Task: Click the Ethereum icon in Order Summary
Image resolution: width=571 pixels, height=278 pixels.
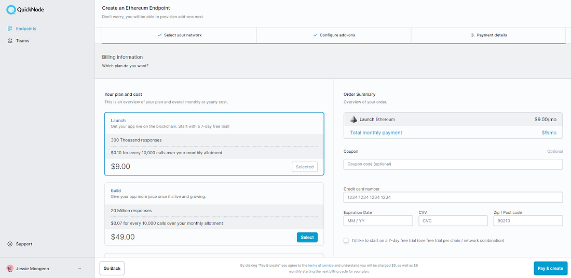Action: click(354, 119)
